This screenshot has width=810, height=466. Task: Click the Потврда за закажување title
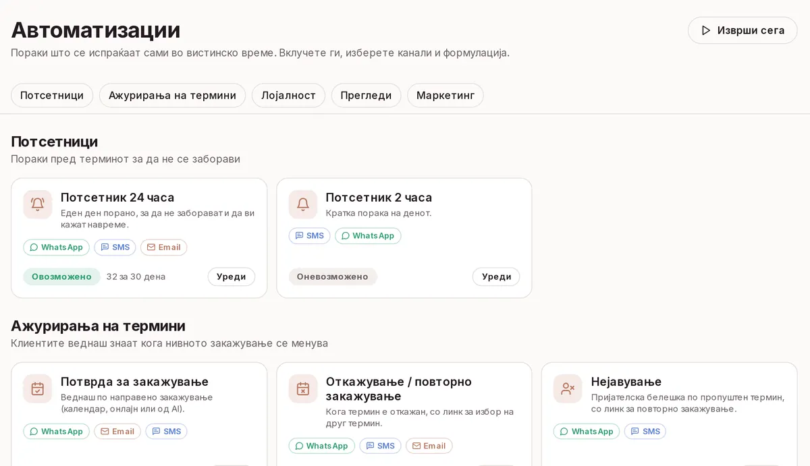click(134, 382)
